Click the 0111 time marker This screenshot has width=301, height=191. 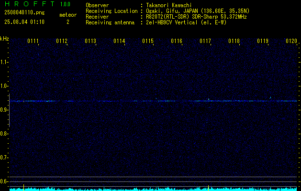coord(33,41)
